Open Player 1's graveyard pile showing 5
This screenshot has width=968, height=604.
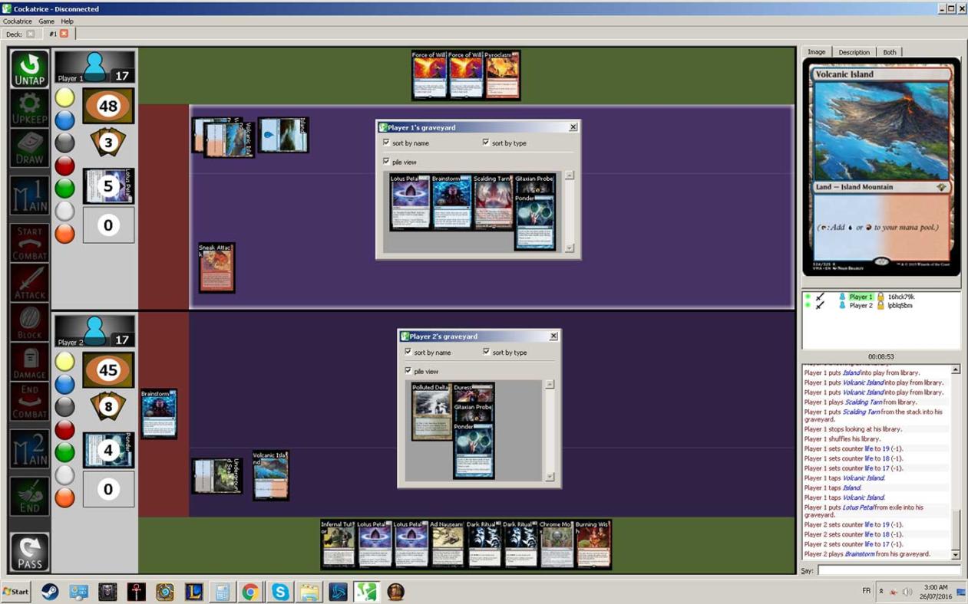tap(108, 186)
